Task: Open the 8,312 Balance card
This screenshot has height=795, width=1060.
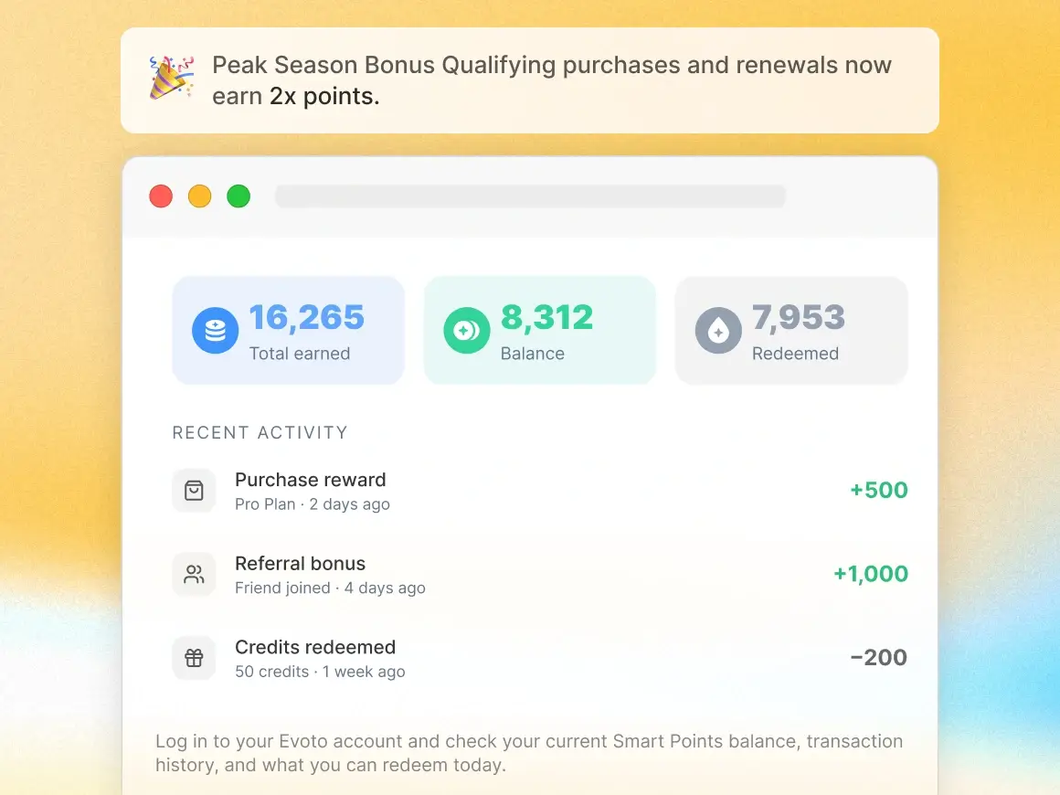Action: [540, 331]
